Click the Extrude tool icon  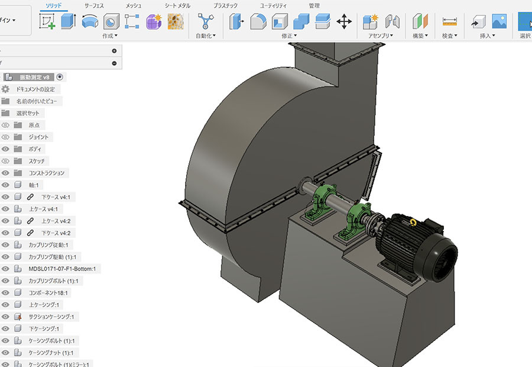click(69, 22)
